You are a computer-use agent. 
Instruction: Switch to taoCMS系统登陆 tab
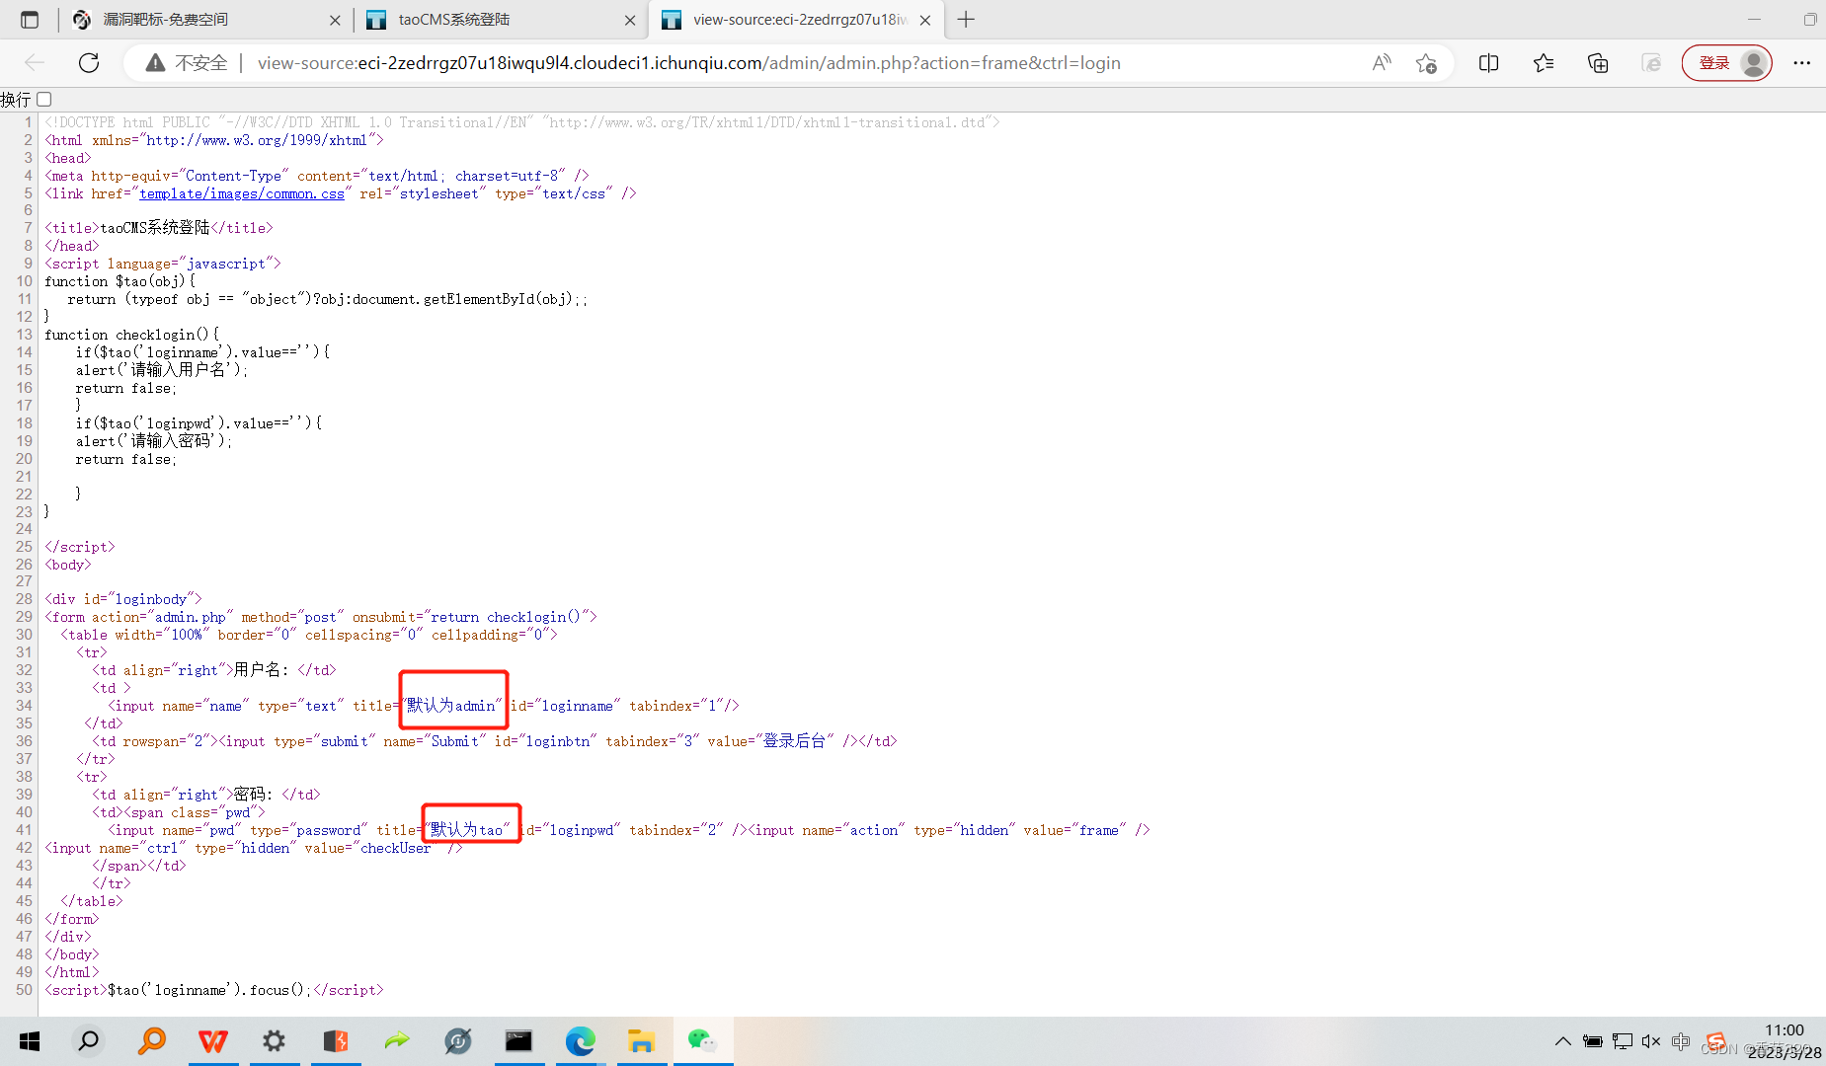(501, 20)
